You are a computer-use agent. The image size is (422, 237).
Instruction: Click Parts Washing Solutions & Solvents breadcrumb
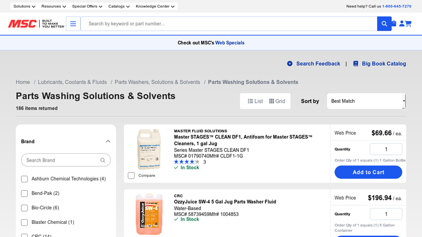click(253, 82)
